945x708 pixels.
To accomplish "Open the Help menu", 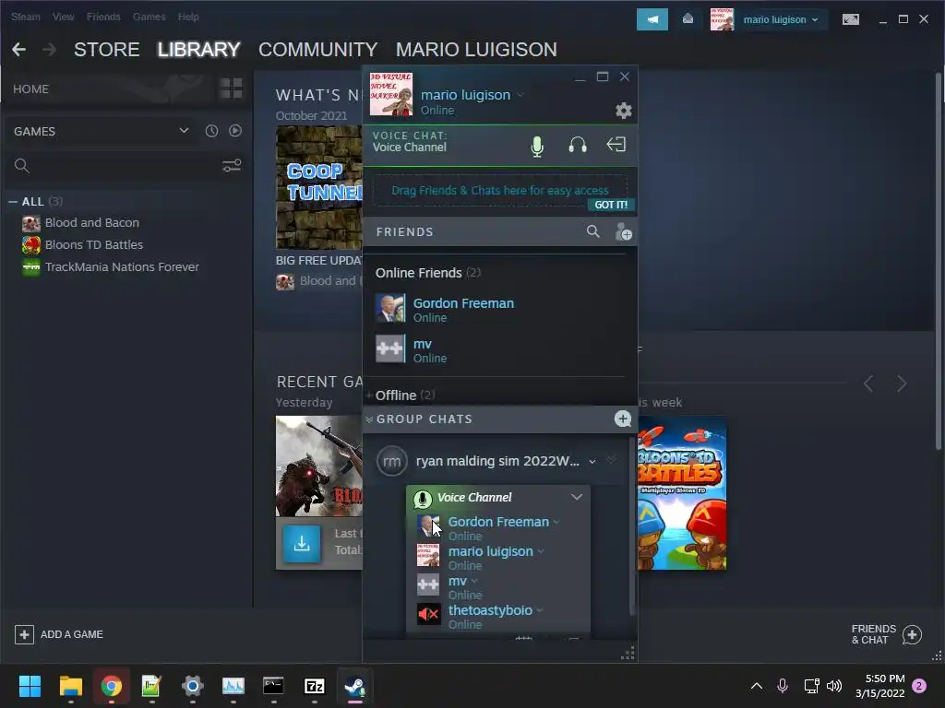I will point(188,17).
